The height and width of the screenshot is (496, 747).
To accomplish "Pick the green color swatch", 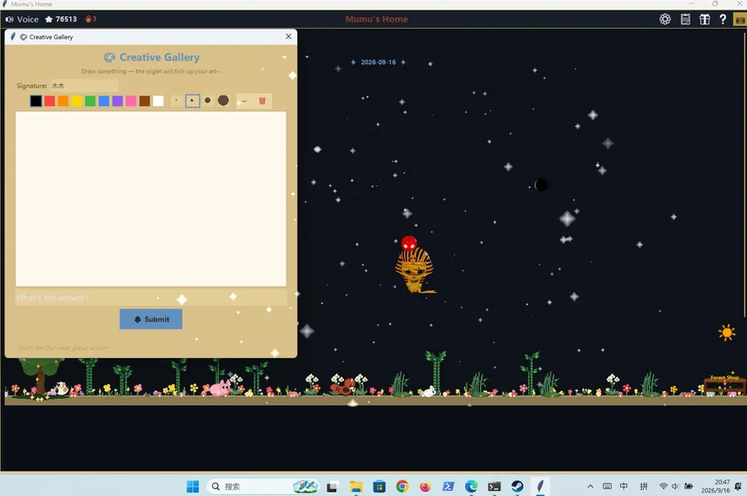I will point(90,101).
